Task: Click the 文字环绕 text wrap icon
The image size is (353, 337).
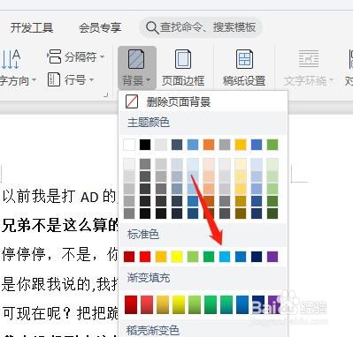Action: [x=308, y=59]
